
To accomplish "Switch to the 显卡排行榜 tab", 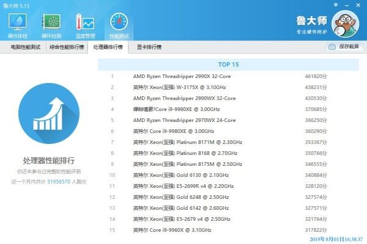I will (149, 47).
